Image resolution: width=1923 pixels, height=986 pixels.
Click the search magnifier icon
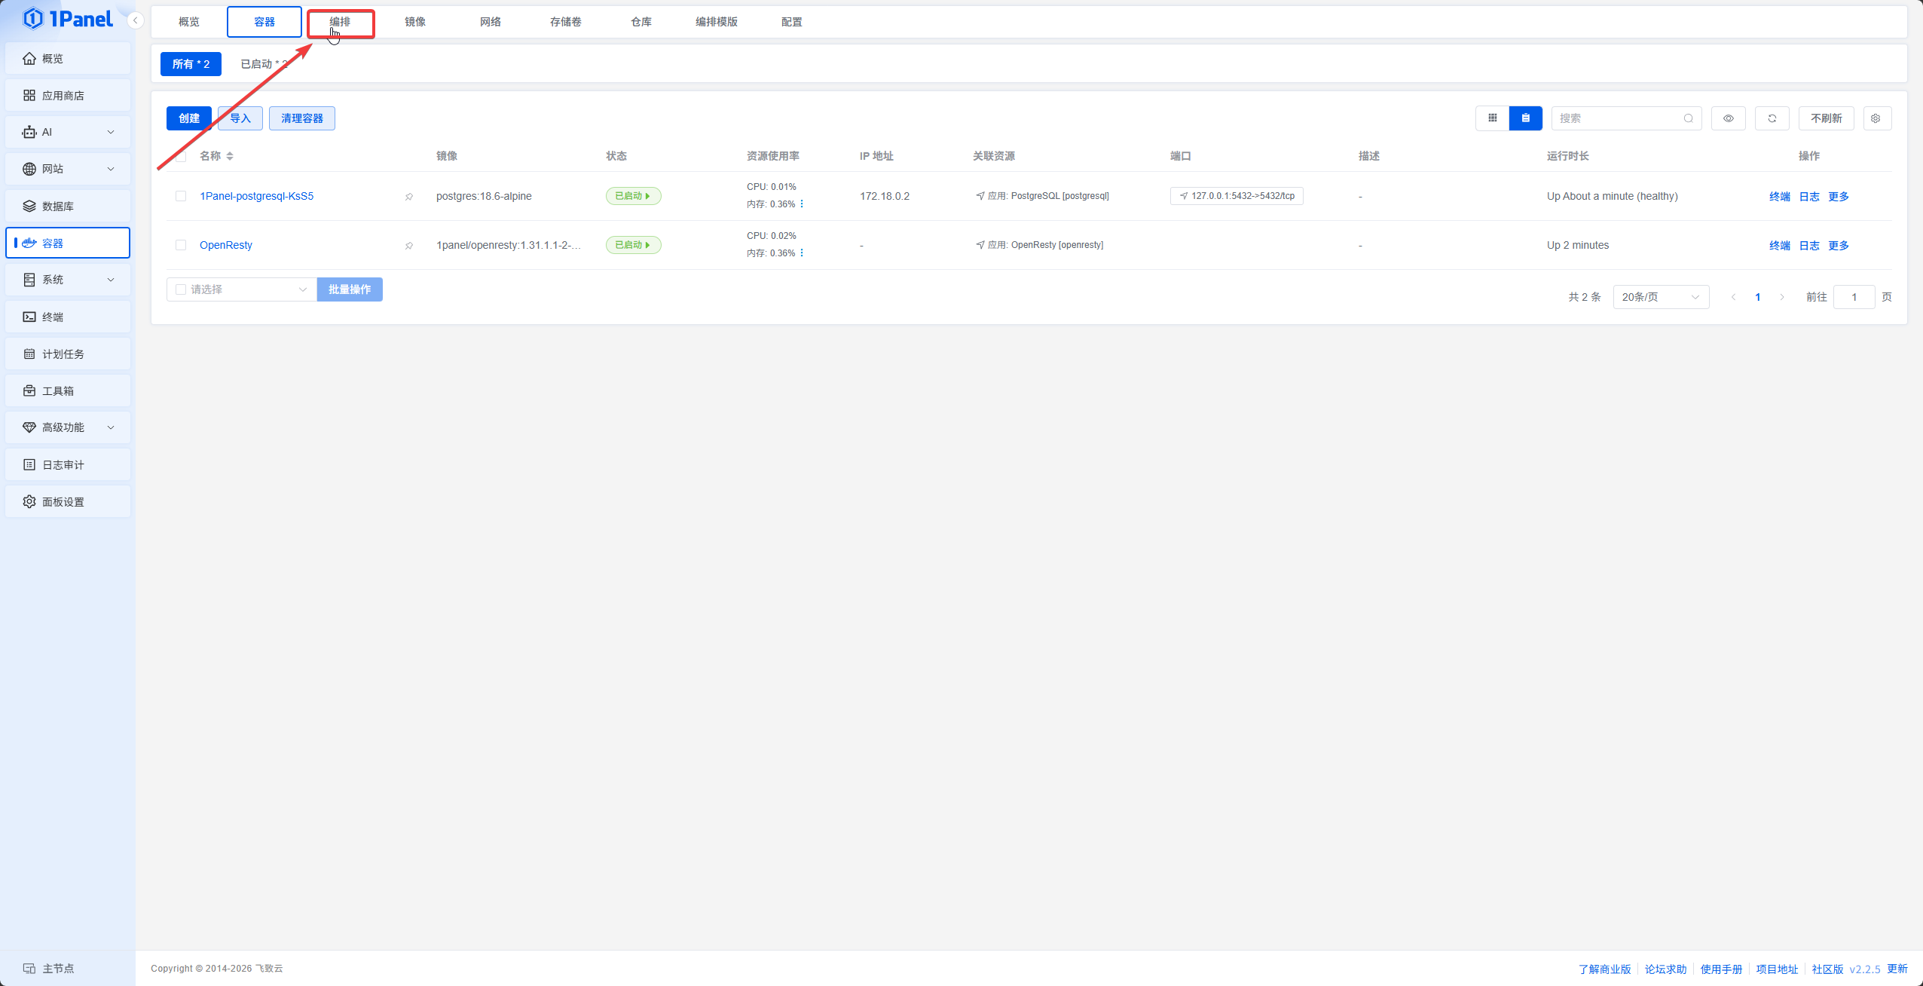[x=1689, y=118]
